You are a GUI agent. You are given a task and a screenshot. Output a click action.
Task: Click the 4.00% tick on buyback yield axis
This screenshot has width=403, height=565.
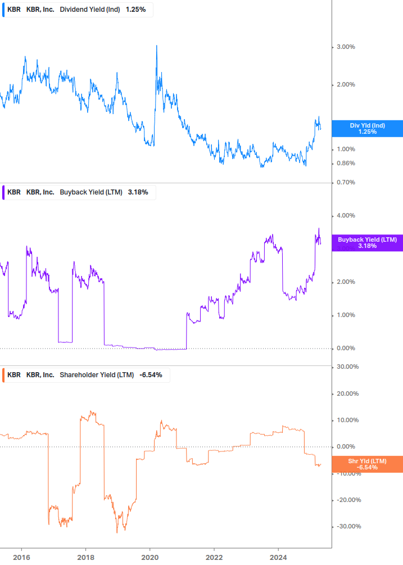[346, 215]
